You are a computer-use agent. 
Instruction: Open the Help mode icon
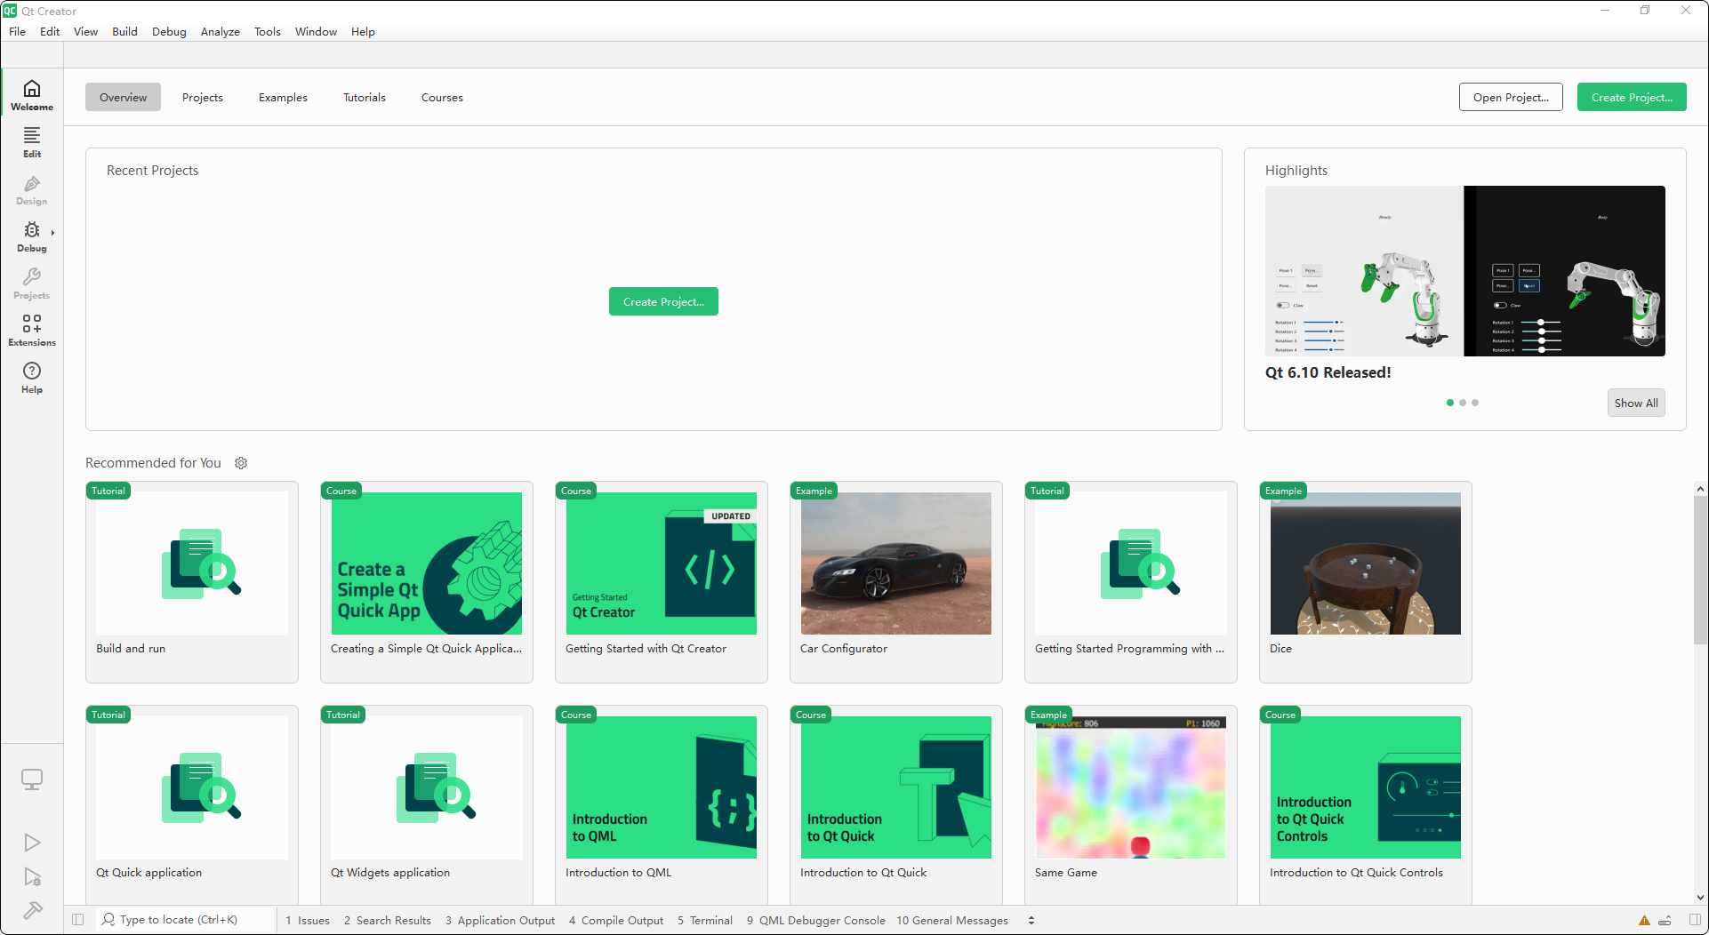[32, 377]
